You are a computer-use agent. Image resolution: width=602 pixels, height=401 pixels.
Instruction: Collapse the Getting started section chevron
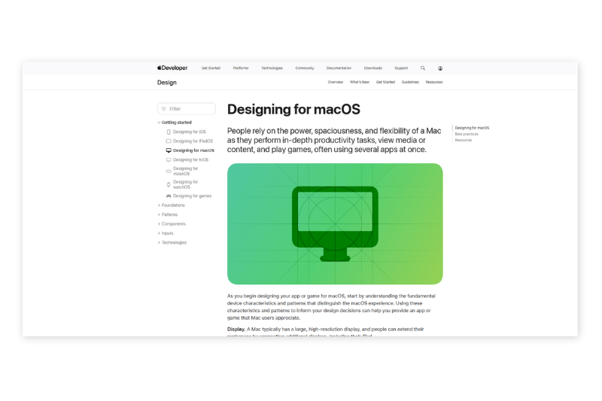159,123
